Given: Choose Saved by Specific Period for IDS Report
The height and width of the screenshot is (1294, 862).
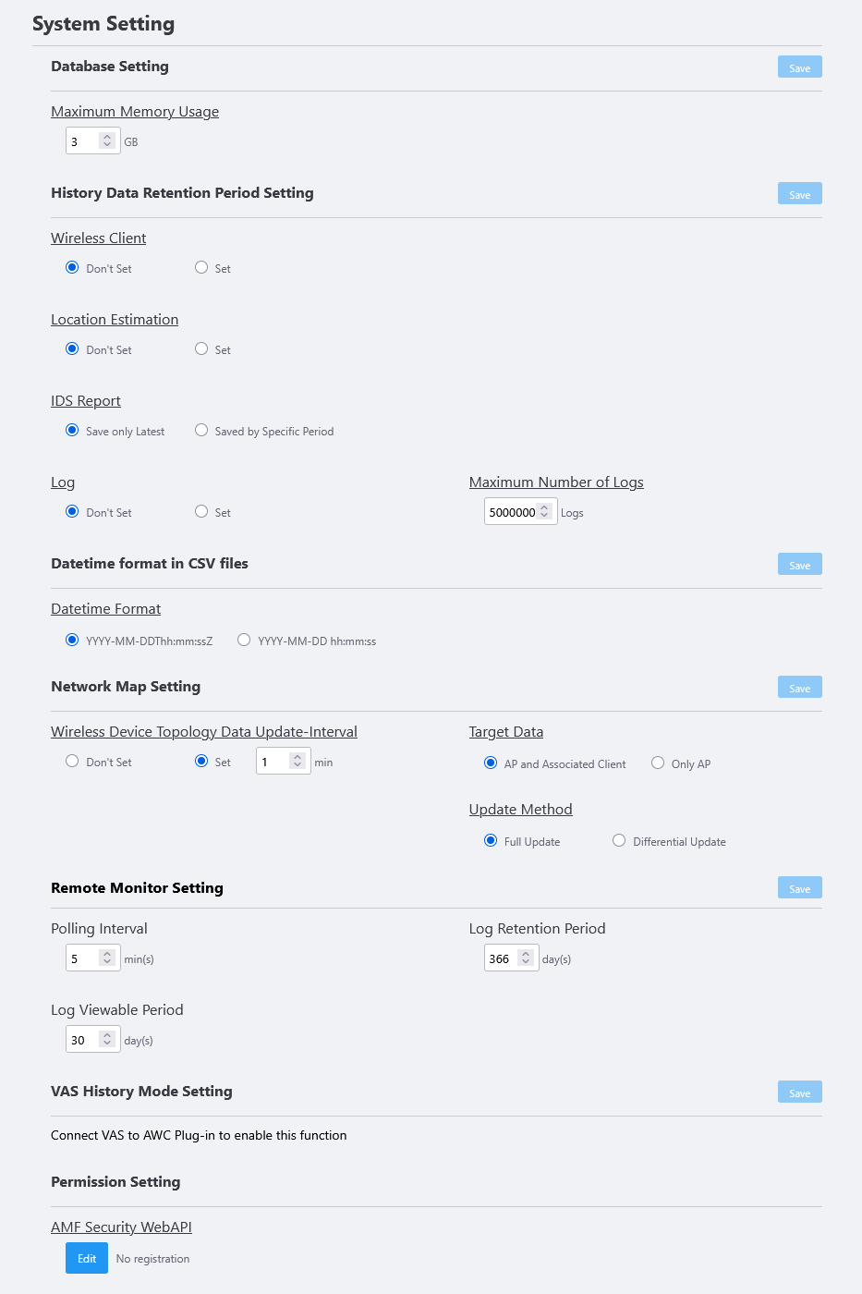Looking at the screenshot, I should [201, 430].
